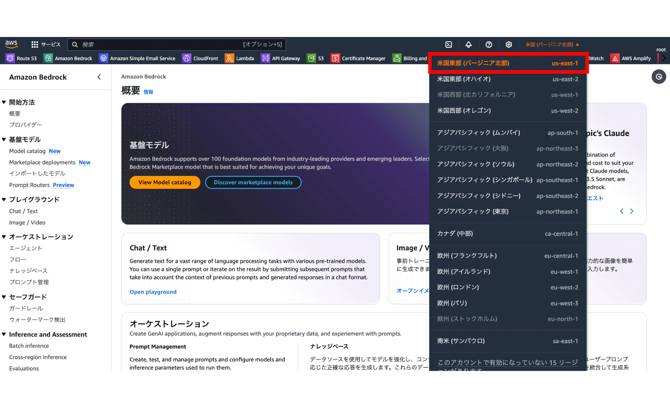
Task: Show more favorites bar shortcuts arrow
Action: tap(664, 58)
